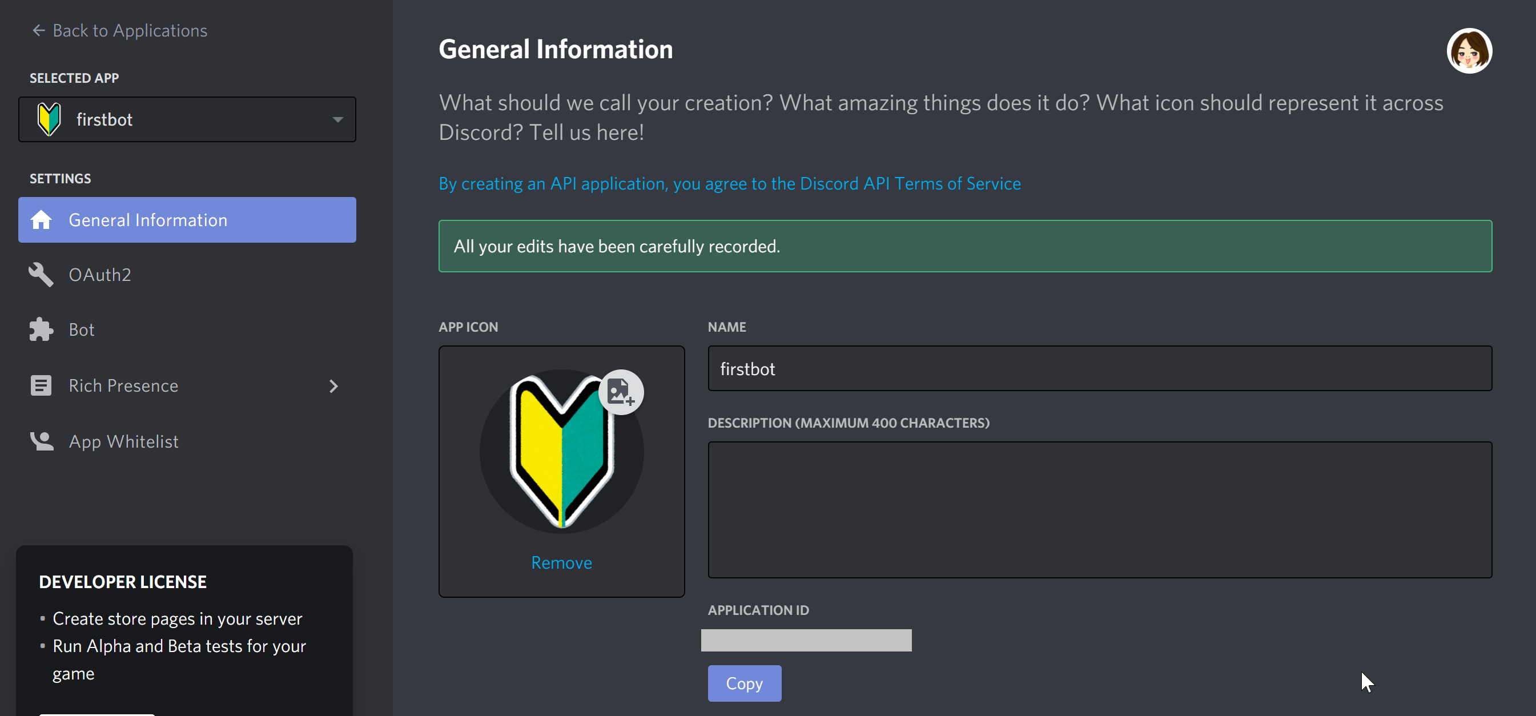
Task: Go back to Applications
Action: (x=130, y=30)
